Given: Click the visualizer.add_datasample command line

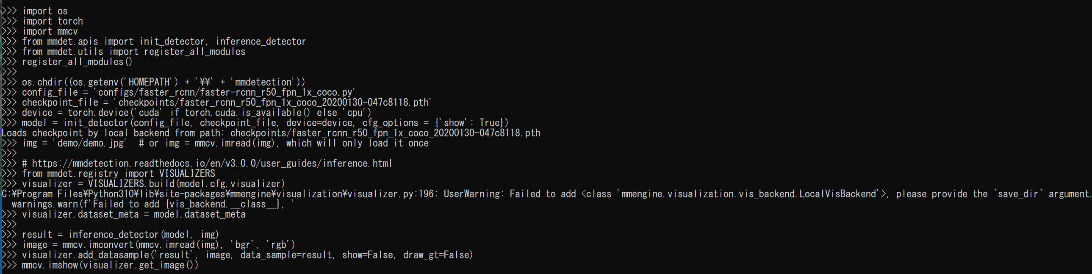Looking at the screenshot, I should point(247,255).
